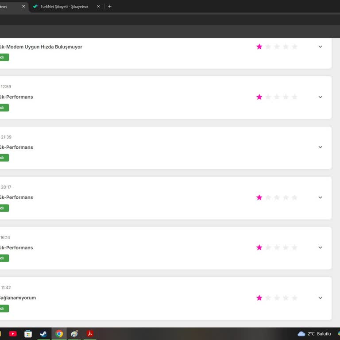
Task: Click the 16:14 timestamp
Action: click(x=5, y=237)
